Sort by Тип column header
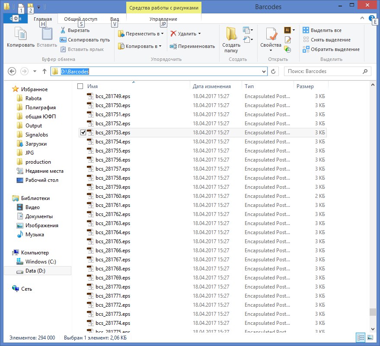 pyautogui.click(x=249, y=86)
